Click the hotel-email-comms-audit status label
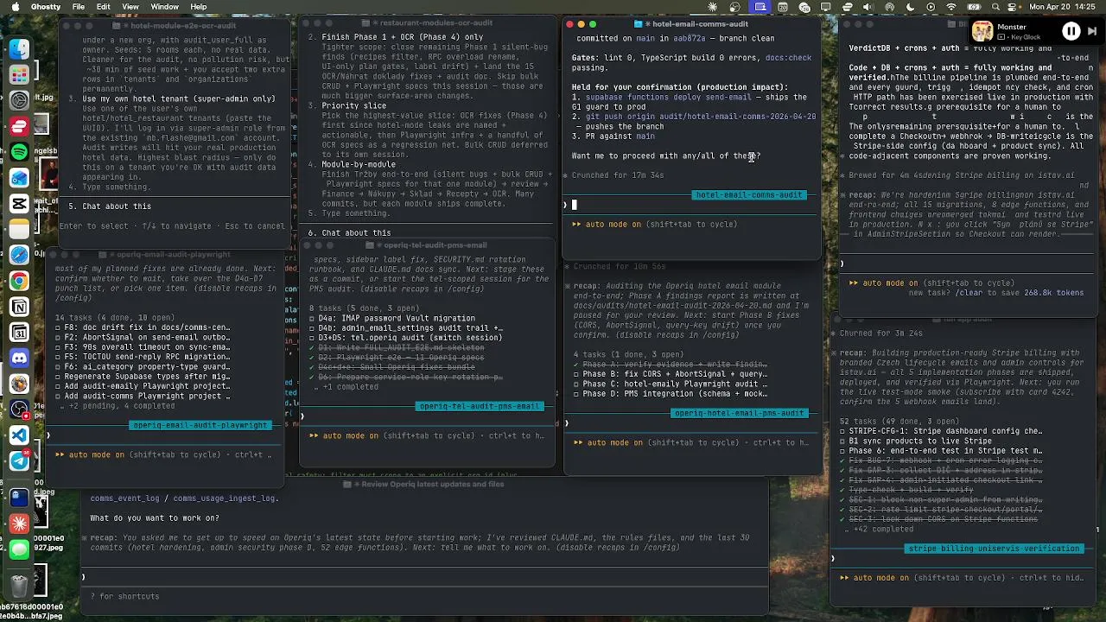Screen dimensions: 1106x622 tap(749, 195)
